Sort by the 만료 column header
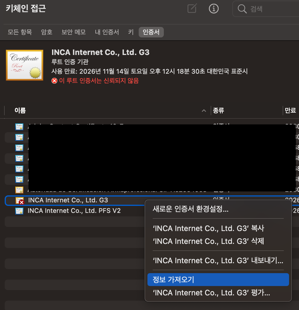299x310 pixels. coord(290,110)
